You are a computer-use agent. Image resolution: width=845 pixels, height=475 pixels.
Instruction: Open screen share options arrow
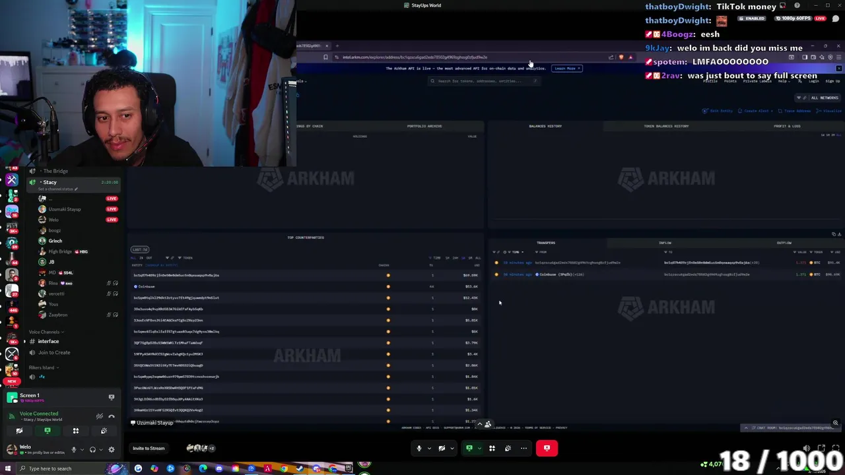[x=479, y=449]
